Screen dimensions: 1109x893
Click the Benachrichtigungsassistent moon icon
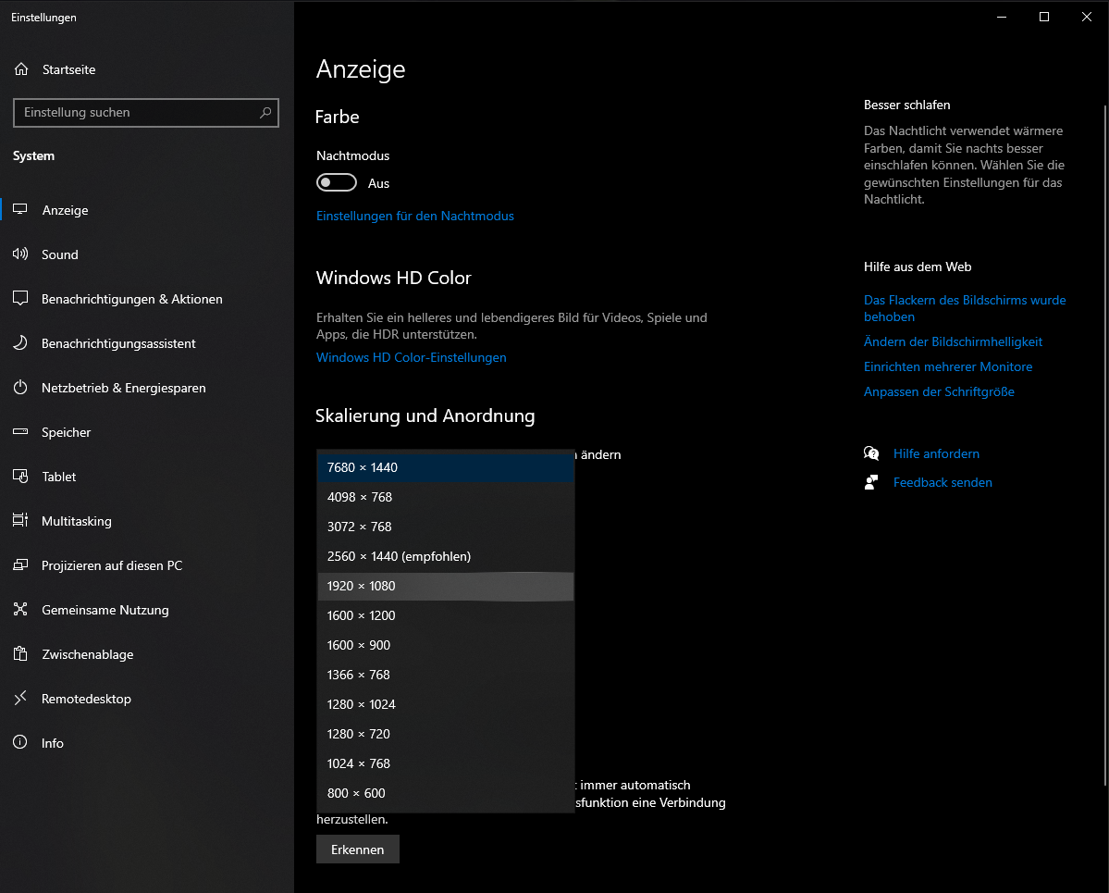[20, 343]
